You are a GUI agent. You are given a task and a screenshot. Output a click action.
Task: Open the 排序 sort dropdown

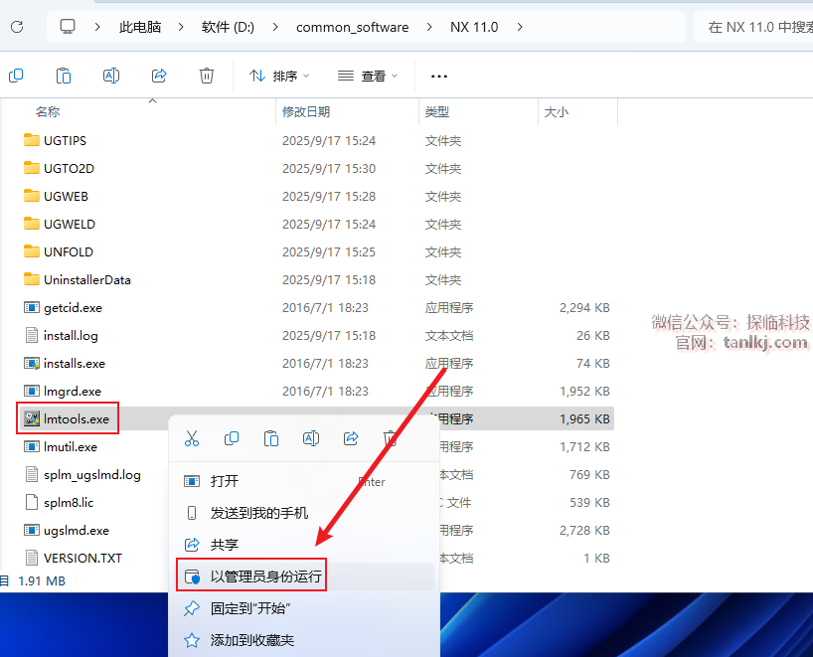(x=279, y=76)
